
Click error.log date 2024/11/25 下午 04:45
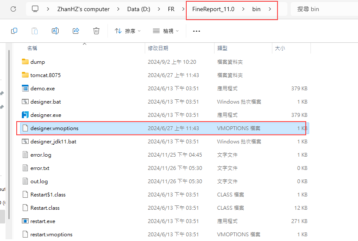[x=175, y=155]
